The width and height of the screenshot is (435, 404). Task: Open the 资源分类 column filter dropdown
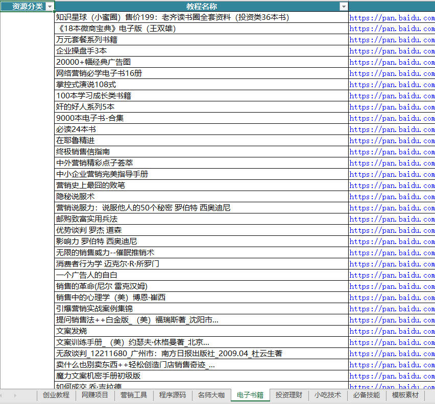point(49,6)
